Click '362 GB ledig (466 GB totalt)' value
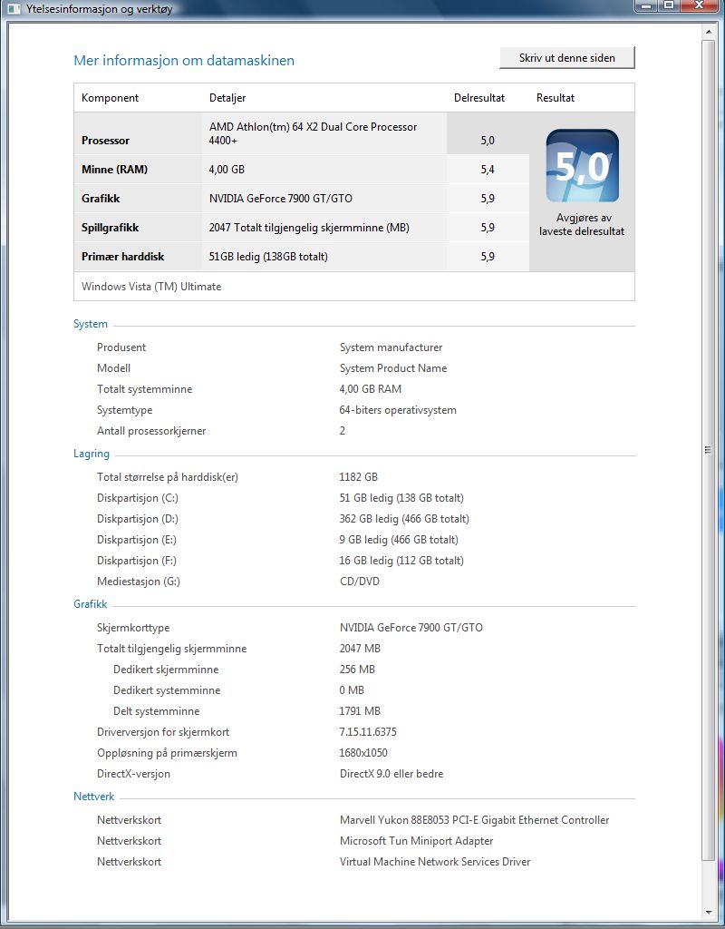Viewport: 725px width, 929px height. (x=404, y=518)
